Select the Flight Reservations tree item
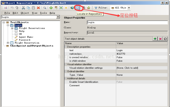The height and width of the screenshot is (107, 170). click(x=32, y=28)
